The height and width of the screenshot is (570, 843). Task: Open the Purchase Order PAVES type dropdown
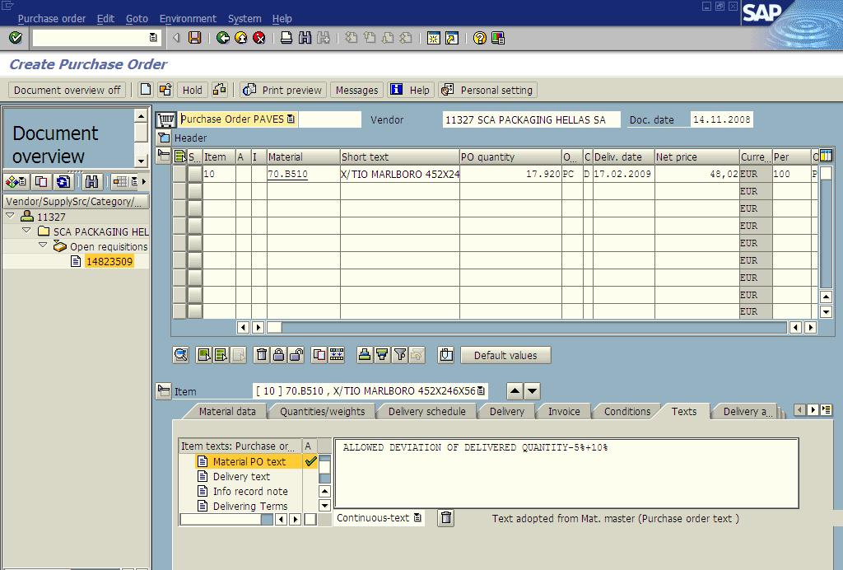(291, 119)
